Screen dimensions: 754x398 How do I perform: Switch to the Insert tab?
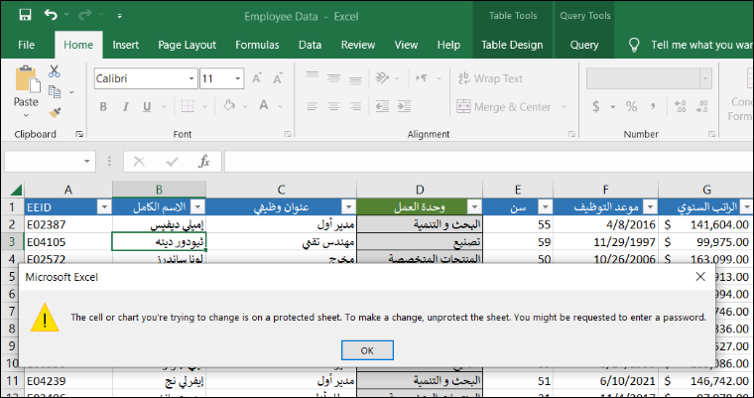tap(126, 45)
